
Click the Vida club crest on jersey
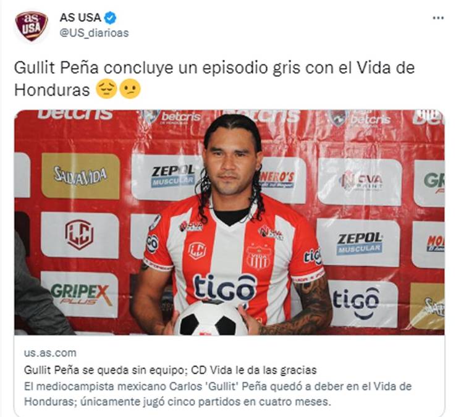tap(258, 257)
